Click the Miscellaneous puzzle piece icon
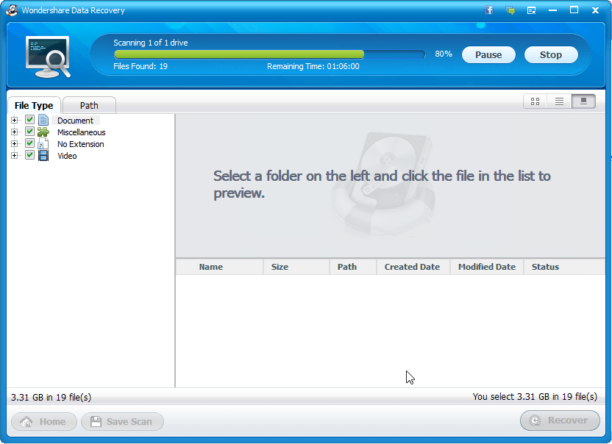The width and height of the screenshot is (612, 444). pyautogui.click(x=43, y=132)
